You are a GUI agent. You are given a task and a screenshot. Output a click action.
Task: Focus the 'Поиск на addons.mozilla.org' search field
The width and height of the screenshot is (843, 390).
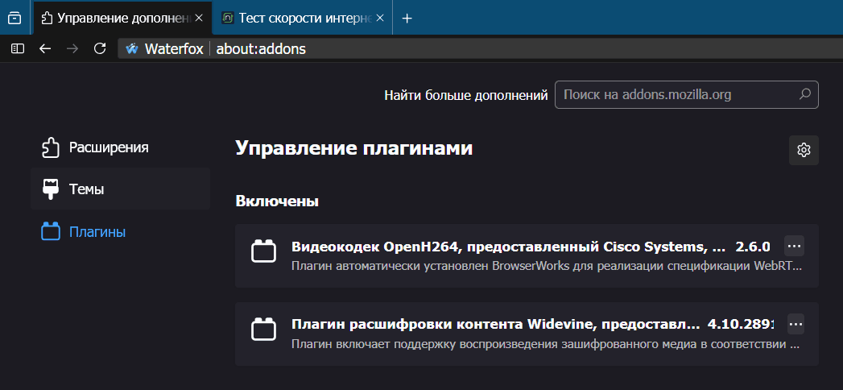click(x=687, y=94)
